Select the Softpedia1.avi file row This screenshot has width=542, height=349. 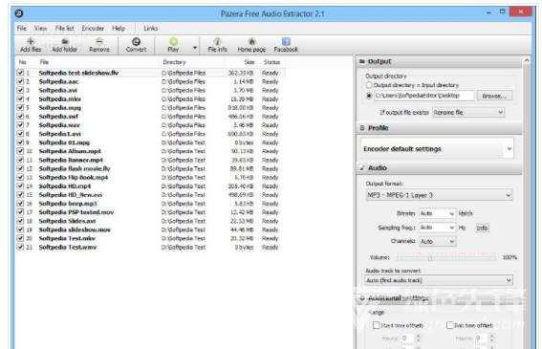coord(150,134)
